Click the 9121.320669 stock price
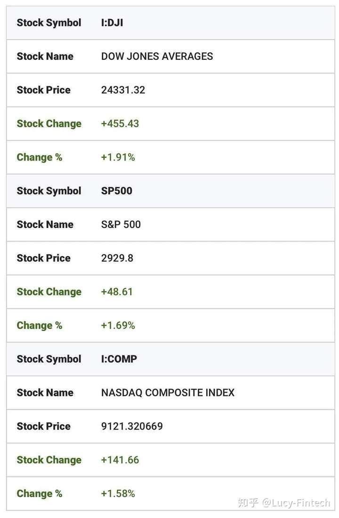The image size is (339, 518). [x=132, y=426]
